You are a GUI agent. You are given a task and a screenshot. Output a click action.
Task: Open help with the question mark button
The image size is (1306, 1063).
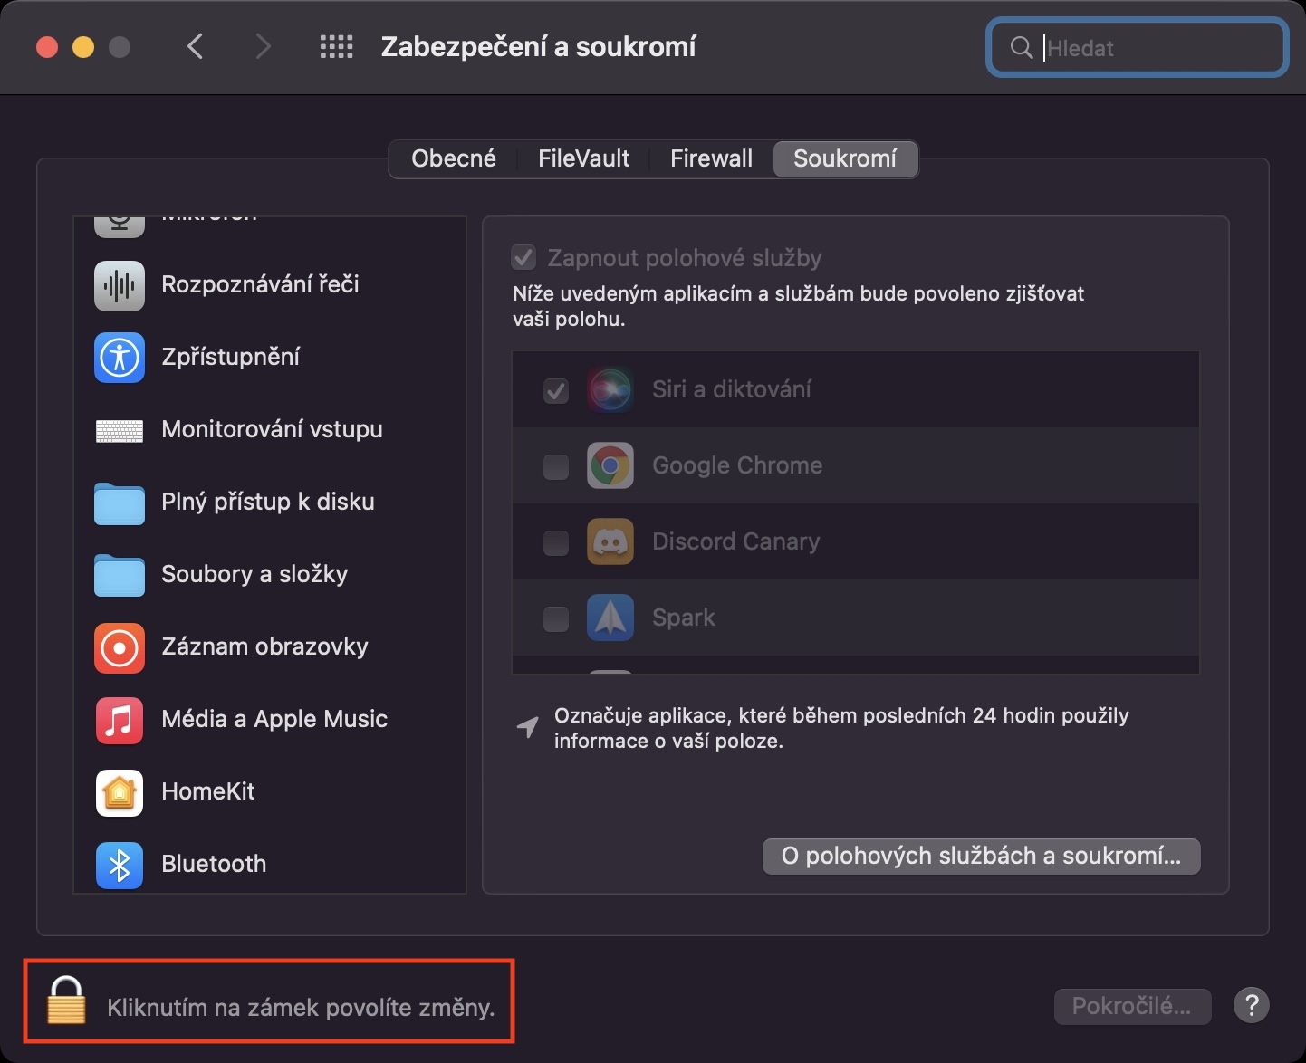tap(1251, 1005)
